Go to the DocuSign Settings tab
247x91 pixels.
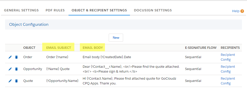[x=153, y=10]
